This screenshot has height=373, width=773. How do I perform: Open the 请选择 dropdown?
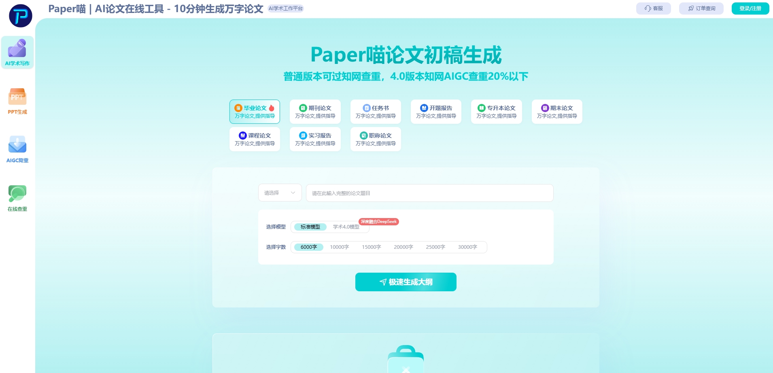[x=280, y=193]
